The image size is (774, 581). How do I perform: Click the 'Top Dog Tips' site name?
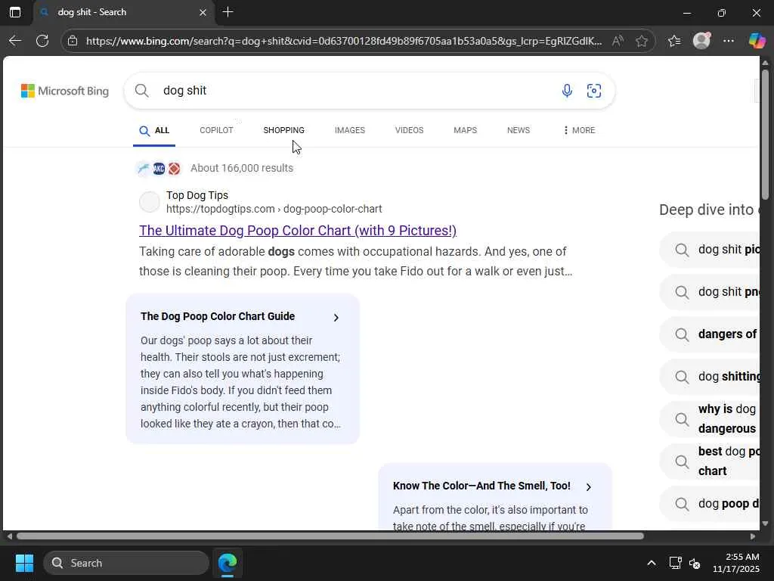197,196
